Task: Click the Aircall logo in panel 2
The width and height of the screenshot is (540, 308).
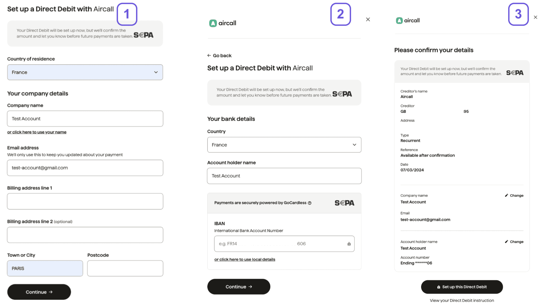Action: 222,23
